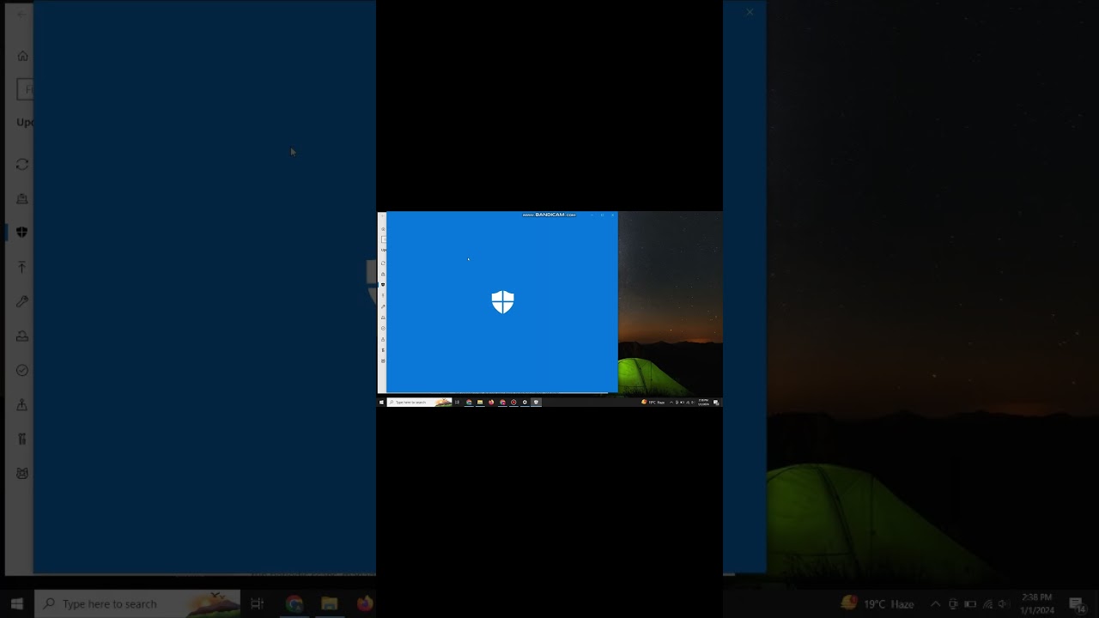The image size is (1099, 618).
Task: Close the Windows Security window in small center frame
Action: [612, 215]
